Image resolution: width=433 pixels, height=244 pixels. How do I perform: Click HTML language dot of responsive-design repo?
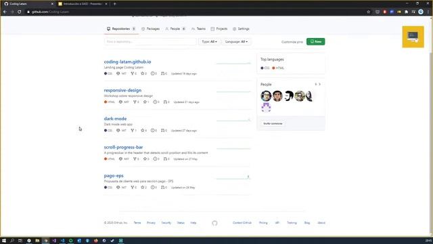106,102
